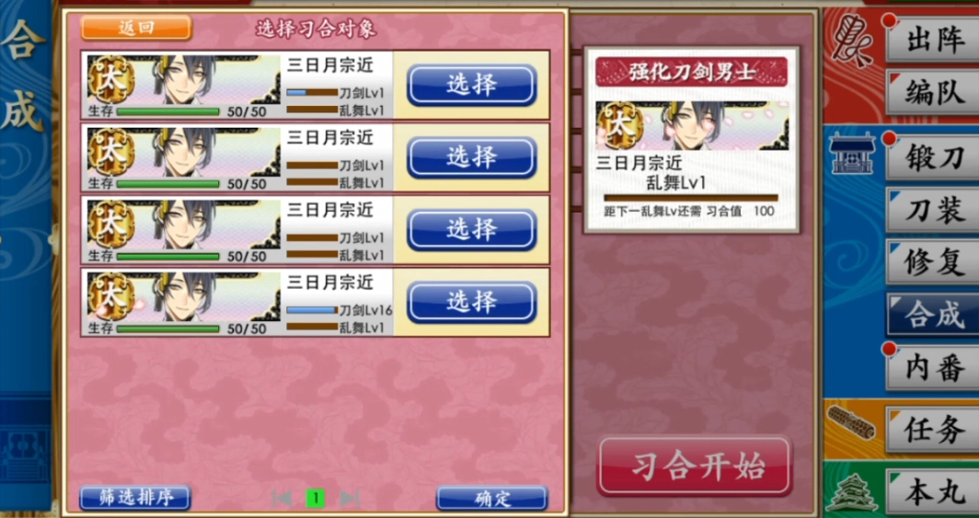Screen dimensions: 979x518
Task: Go back with the 返回 button
Action: pos(136,28)
